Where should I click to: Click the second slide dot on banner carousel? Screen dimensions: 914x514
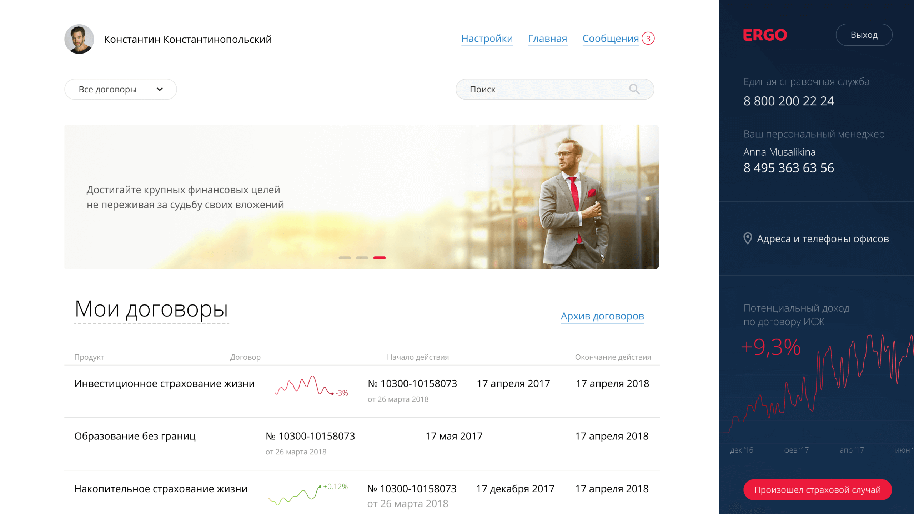tap(362, 257)
